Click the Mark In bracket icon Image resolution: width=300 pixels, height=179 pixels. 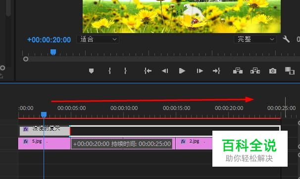[x=109, y=71]
